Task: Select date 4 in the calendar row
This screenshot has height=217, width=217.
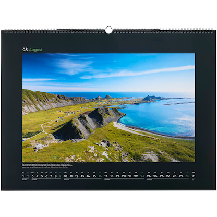Action: pyautogui.click(x=37, y=176)
